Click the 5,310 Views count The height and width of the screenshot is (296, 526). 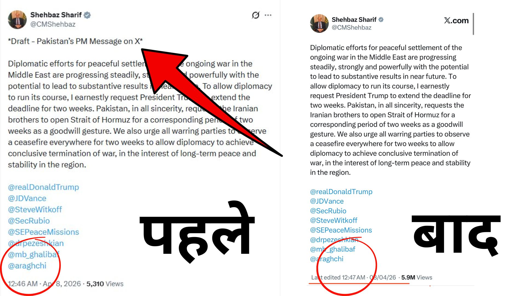tap(105, 284)
